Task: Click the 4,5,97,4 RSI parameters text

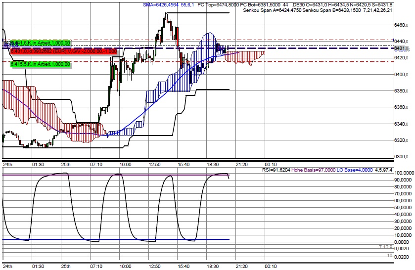Action: pos(384,170)
